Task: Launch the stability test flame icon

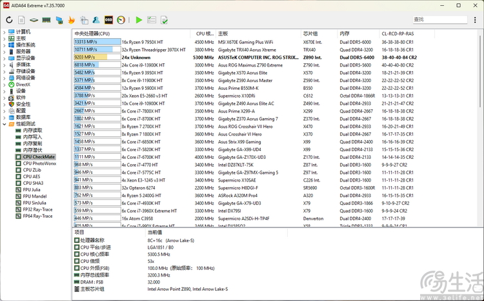Action: pyautogui.click(x=72, y=20)
